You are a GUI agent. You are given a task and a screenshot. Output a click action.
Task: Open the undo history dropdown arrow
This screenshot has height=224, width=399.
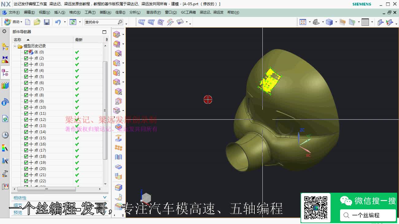tap(65, 22)
